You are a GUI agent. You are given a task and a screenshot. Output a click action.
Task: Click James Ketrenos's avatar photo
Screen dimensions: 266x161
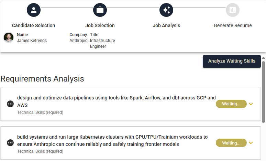tap(9, 37)
